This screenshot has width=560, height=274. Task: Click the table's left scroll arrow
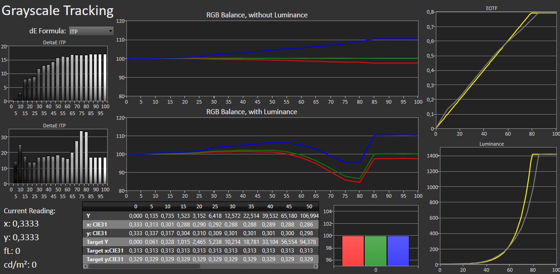(x=85, y=266)
